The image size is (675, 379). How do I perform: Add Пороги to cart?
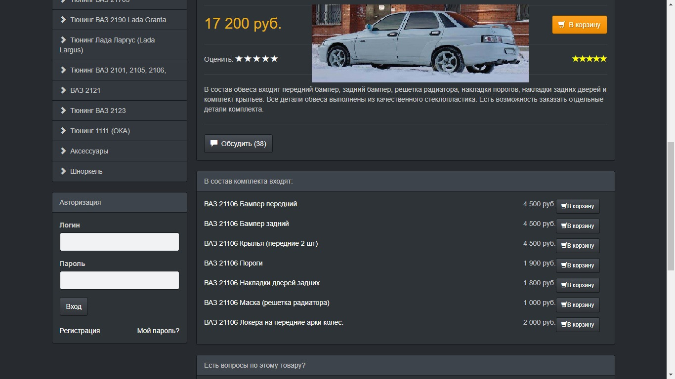coord(578,265)
